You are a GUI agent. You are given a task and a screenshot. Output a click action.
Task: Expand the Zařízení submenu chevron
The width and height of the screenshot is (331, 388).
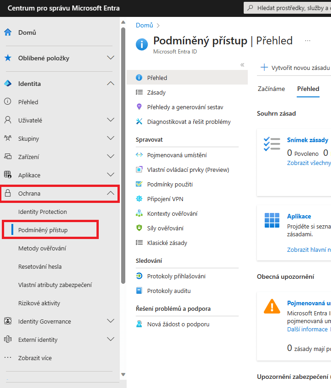click(110, 157)
